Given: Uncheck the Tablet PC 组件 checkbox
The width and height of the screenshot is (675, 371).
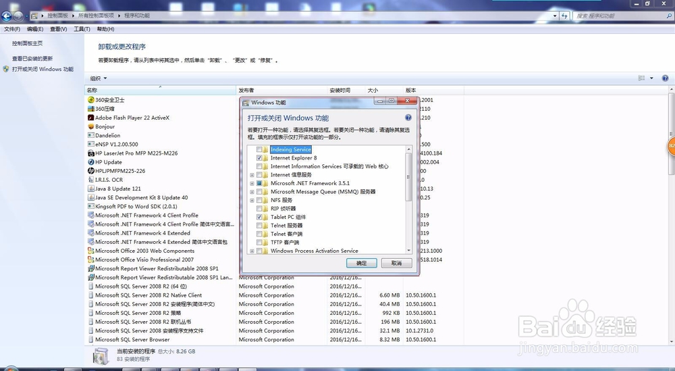Looking at the screenshot, I should 259,217.
